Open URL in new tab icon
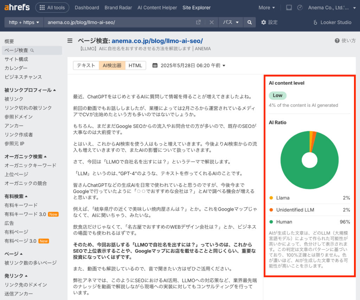The width and height of the screenshot is (360, 300). [x=198, y=22]
